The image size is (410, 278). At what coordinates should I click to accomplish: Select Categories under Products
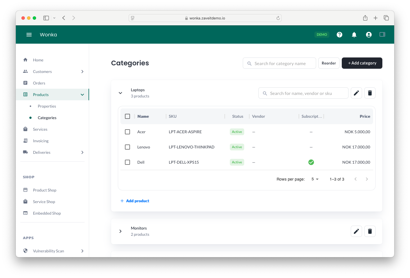[47, 118]
